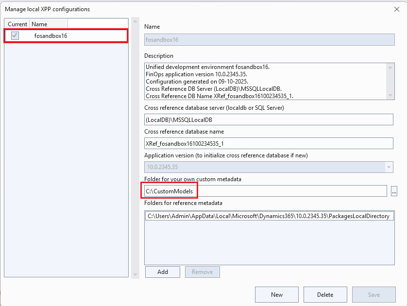This screenshot has height=306, width=407.
Task: Sort by the Name column header
Action: 48,24
